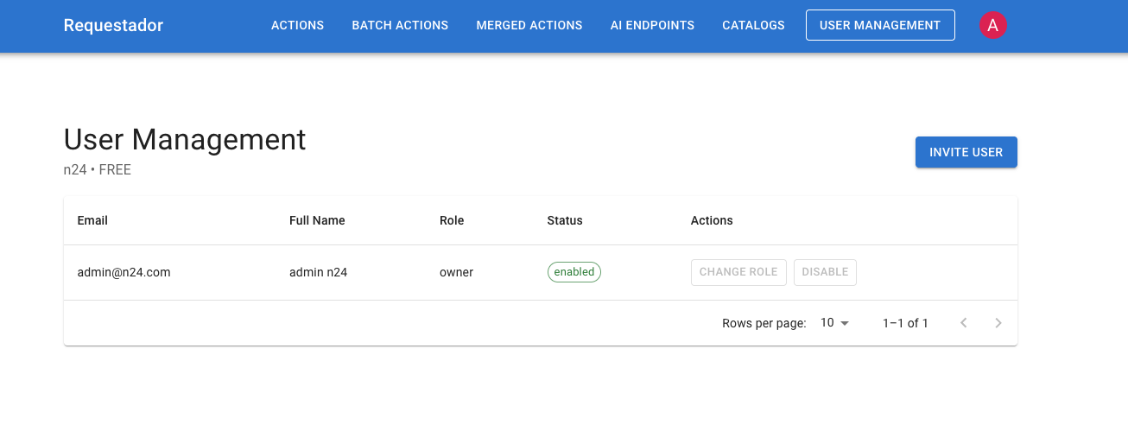Click the Status column header
1128x444 pixels.
(564, 221)
